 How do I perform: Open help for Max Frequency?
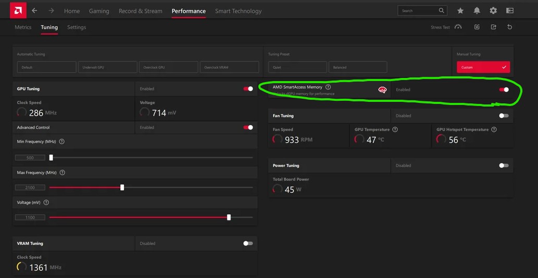[x=62, y=173]
